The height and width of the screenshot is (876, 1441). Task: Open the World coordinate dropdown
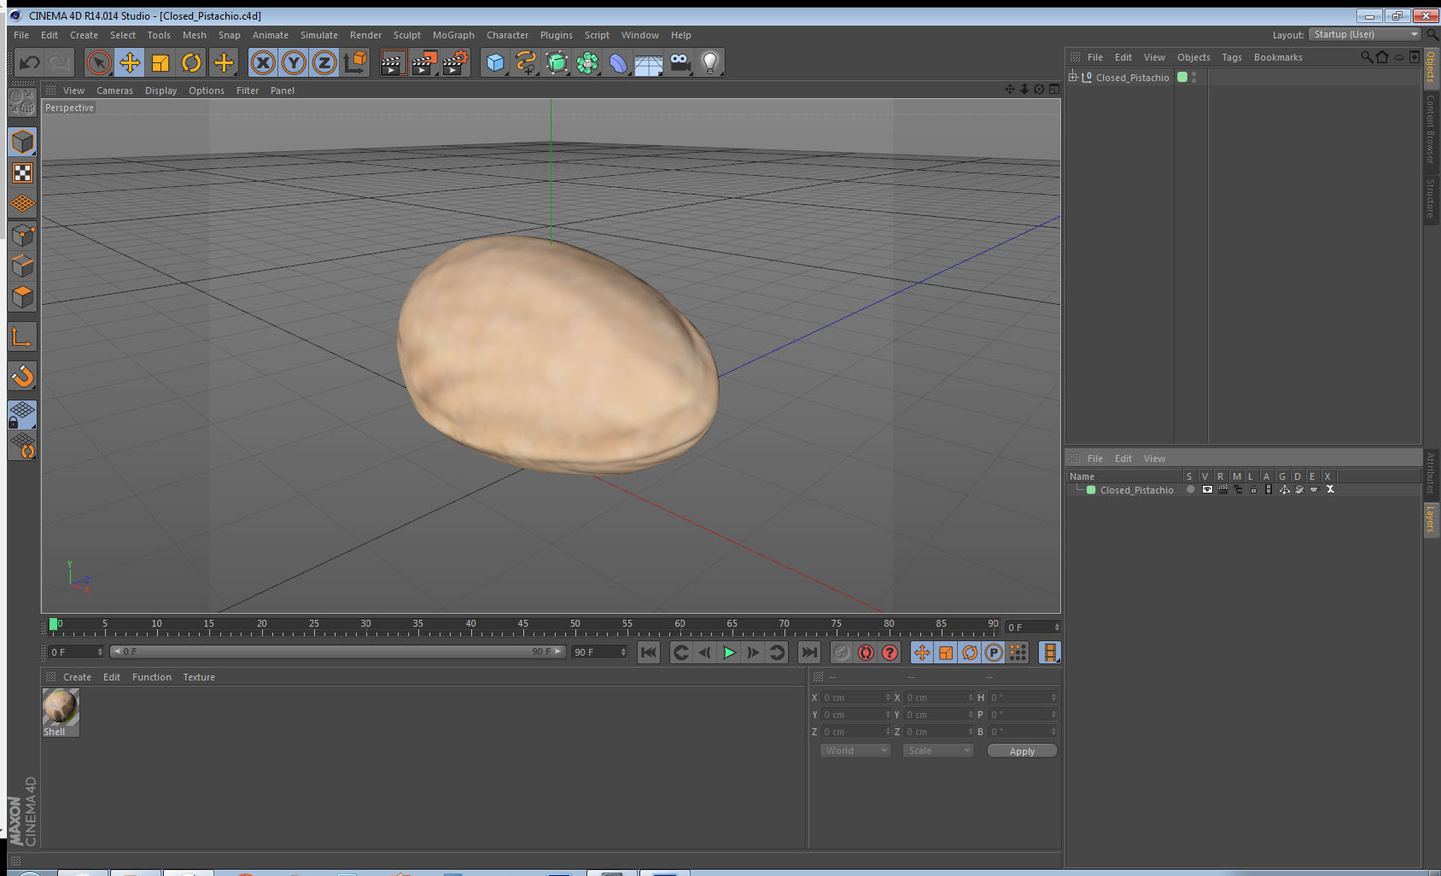pos(855,750)
